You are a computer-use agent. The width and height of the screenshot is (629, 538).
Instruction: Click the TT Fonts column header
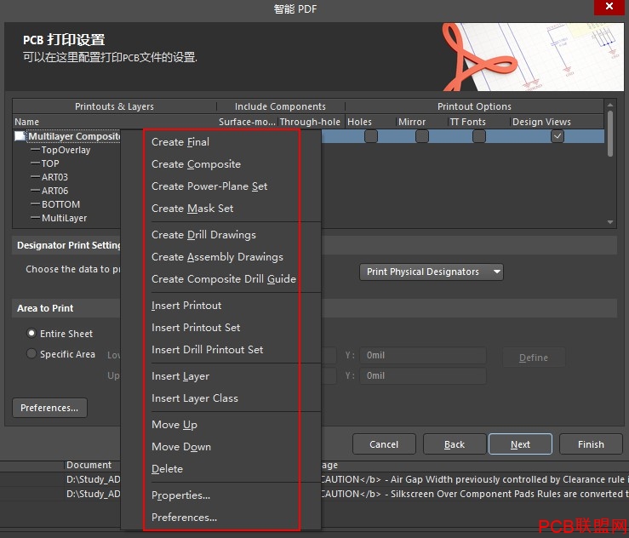[x=468, y=122]
